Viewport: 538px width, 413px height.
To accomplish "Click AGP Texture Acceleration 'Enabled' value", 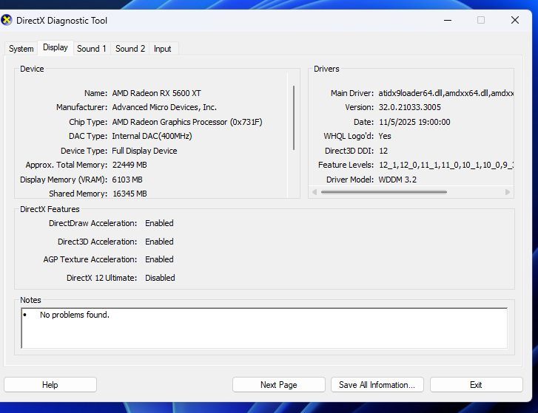I will coord(159,259).
